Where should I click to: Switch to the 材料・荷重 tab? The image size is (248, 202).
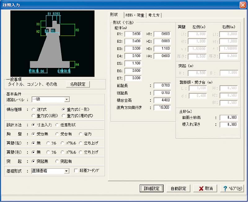pyautogui.click(x=135, y=15)
